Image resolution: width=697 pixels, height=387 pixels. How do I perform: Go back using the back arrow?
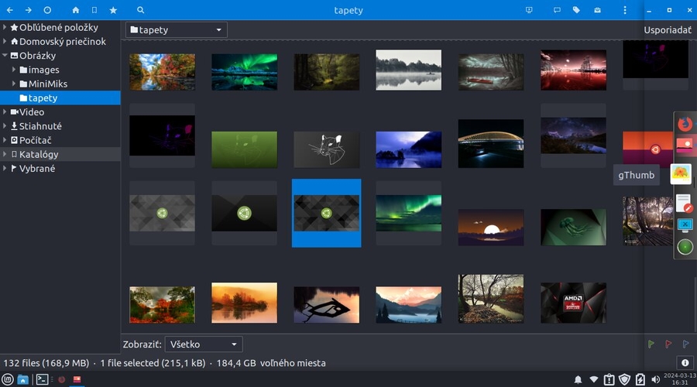tap(9, 10)
